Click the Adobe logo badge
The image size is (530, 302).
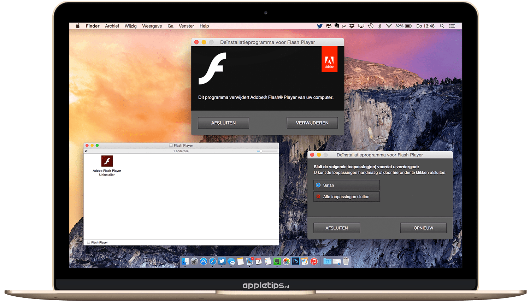[x=329, y=59]
